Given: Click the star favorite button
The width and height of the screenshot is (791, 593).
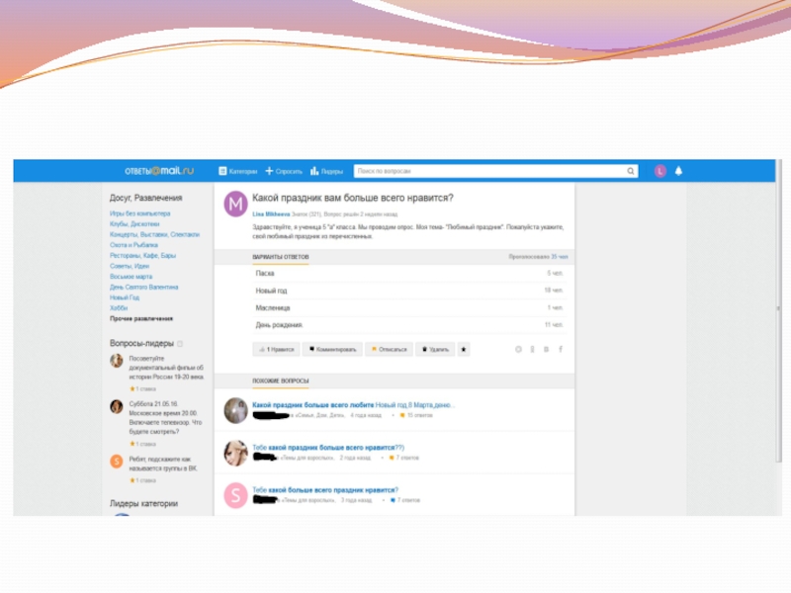Looking at the screenshot, I should pos(464,350).
